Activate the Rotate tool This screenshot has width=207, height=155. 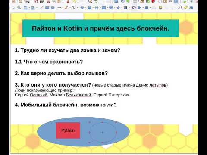134,8
